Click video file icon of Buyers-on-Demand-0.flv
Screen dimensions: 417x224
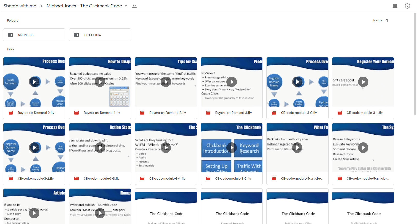[11, 113]
